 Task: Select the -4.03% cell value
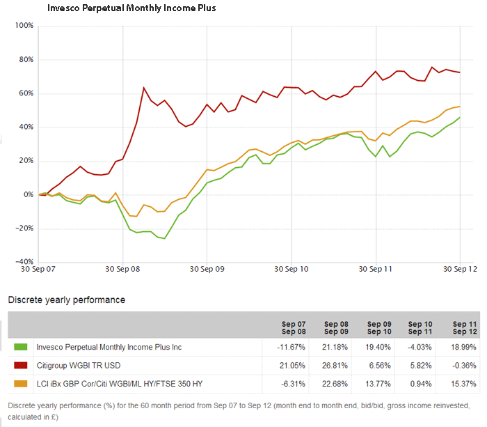420,347
